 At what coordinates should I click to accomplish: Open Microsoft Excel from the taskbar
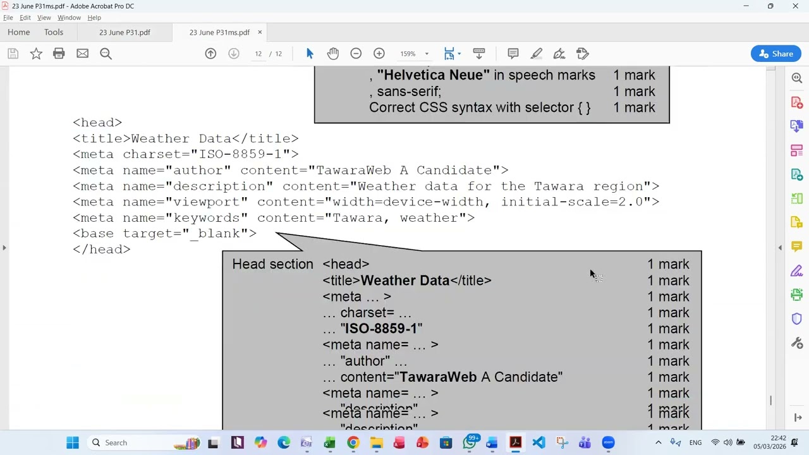pyautogui.click(x=329, y=443)
